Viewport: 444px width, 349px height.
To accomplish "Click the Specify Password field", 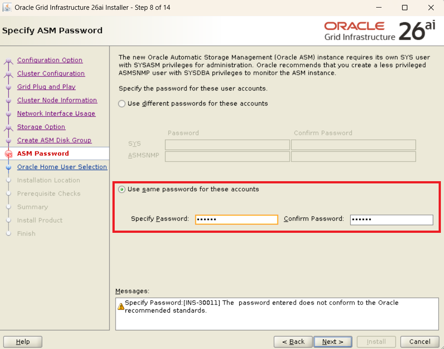I will coord(237,219).
